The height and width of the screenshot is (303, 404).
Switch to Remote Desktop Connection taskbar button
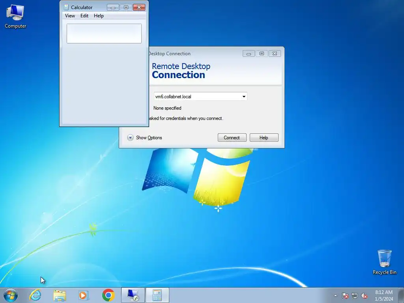[x=133, y=295]
